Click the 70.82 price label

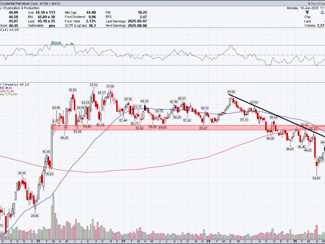click(x=73, y=90)
